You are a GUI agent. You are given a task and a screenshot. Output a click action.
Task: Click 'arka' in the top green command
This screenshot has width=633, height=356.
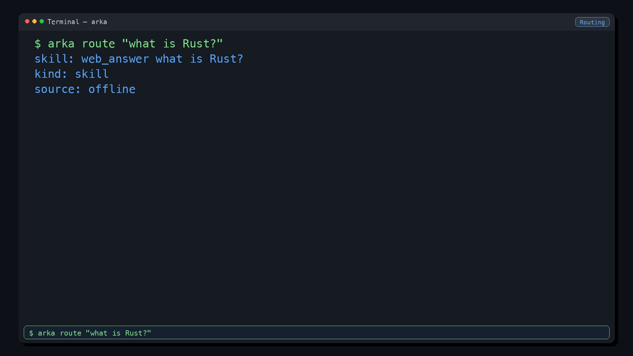pos(61,44)
